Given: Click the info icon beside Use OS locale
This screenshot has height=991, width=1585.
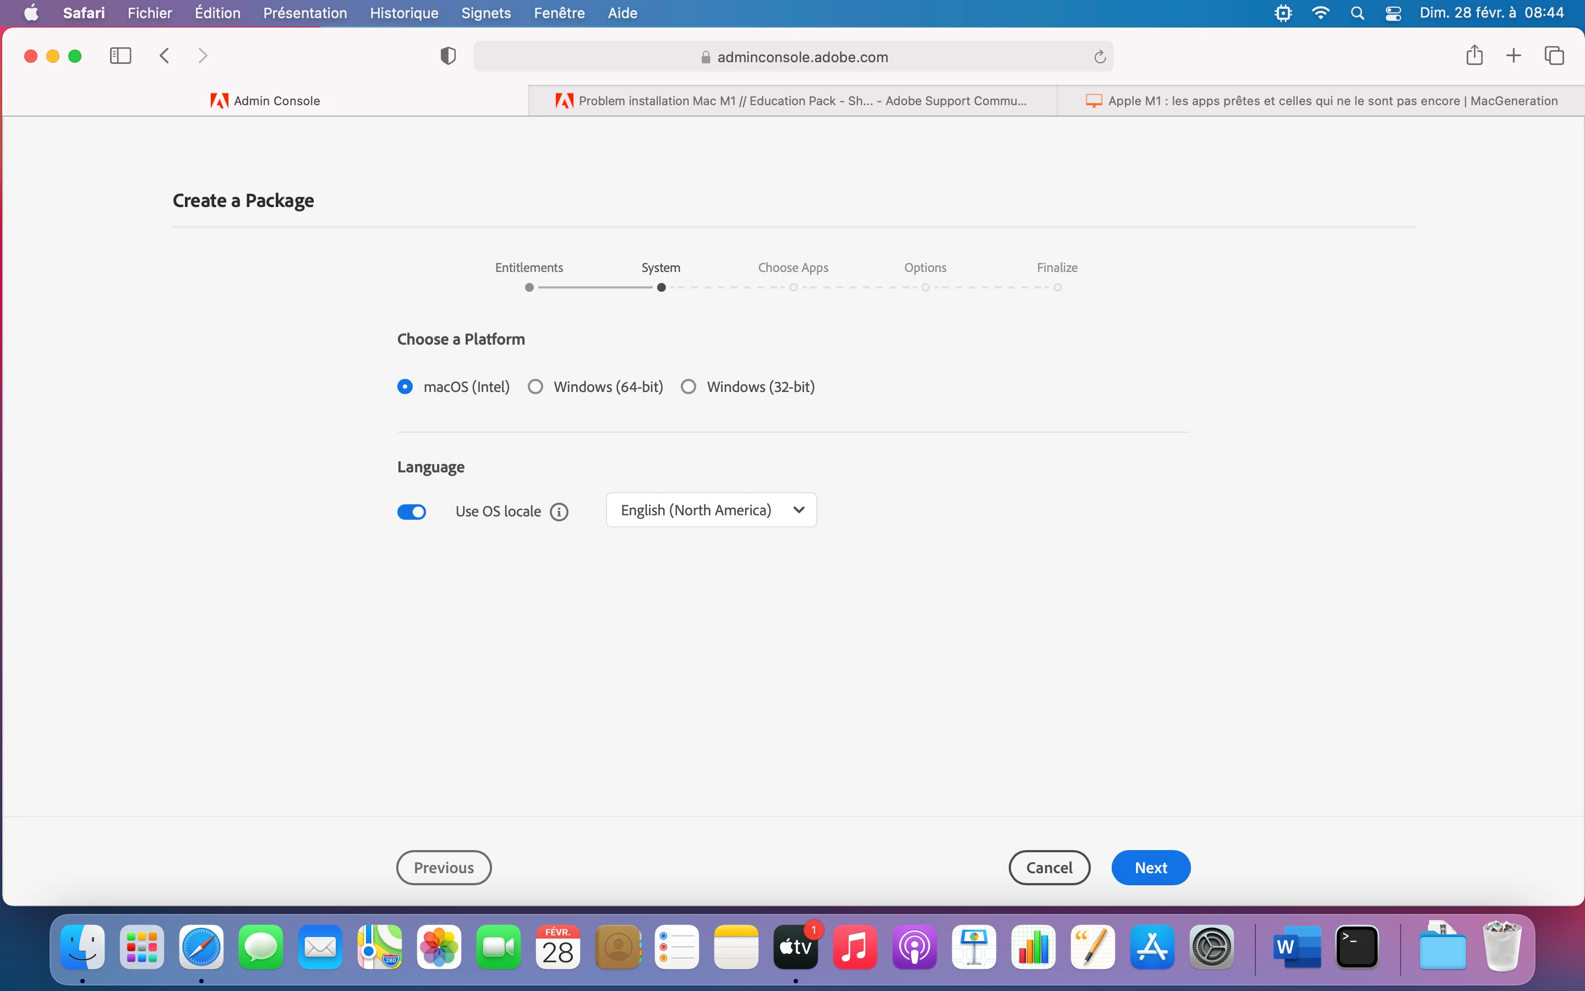Looking at the screenshot, I should (x=559, y=512).
